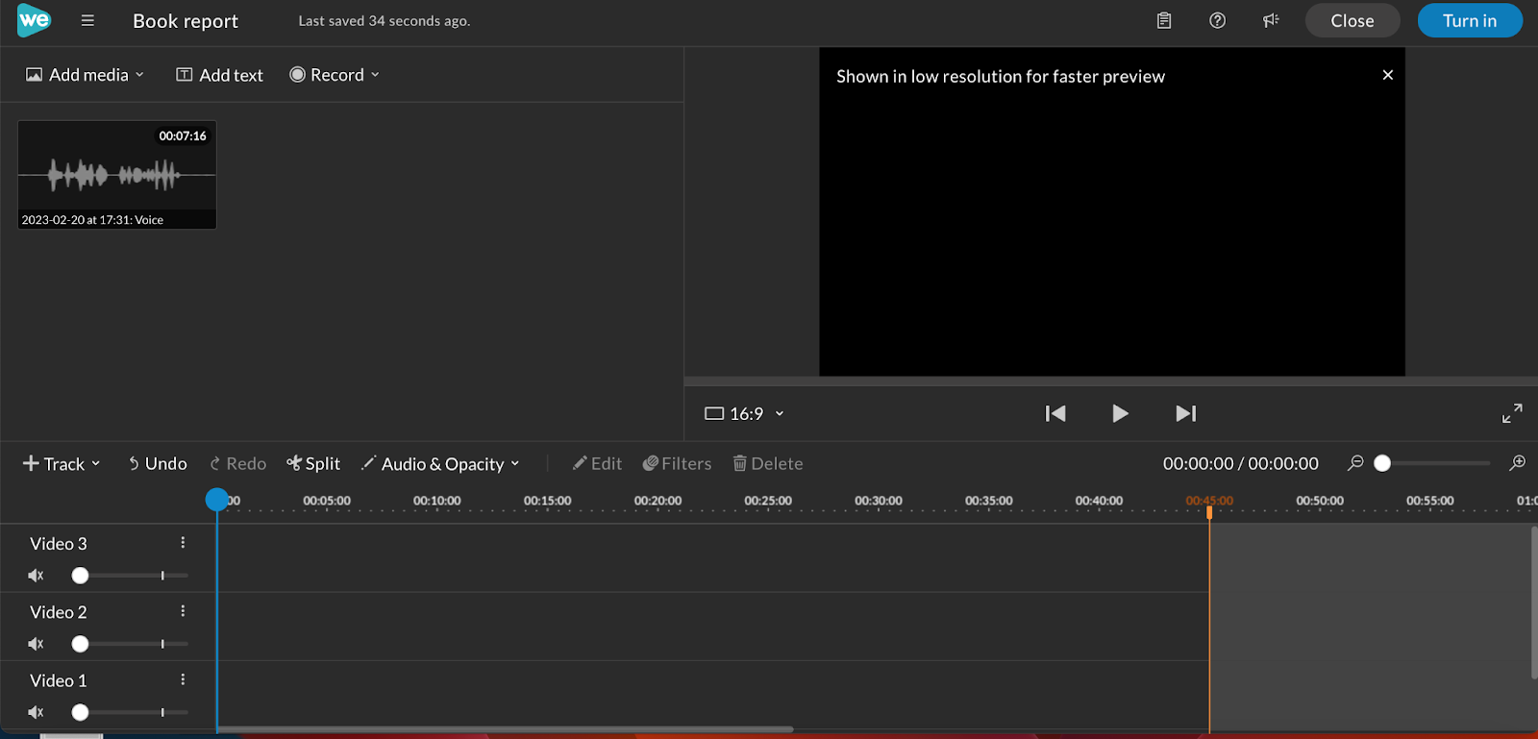Click the Video 2 volume slider handle
Screen dimensions: 1538x739
point(80,644)
